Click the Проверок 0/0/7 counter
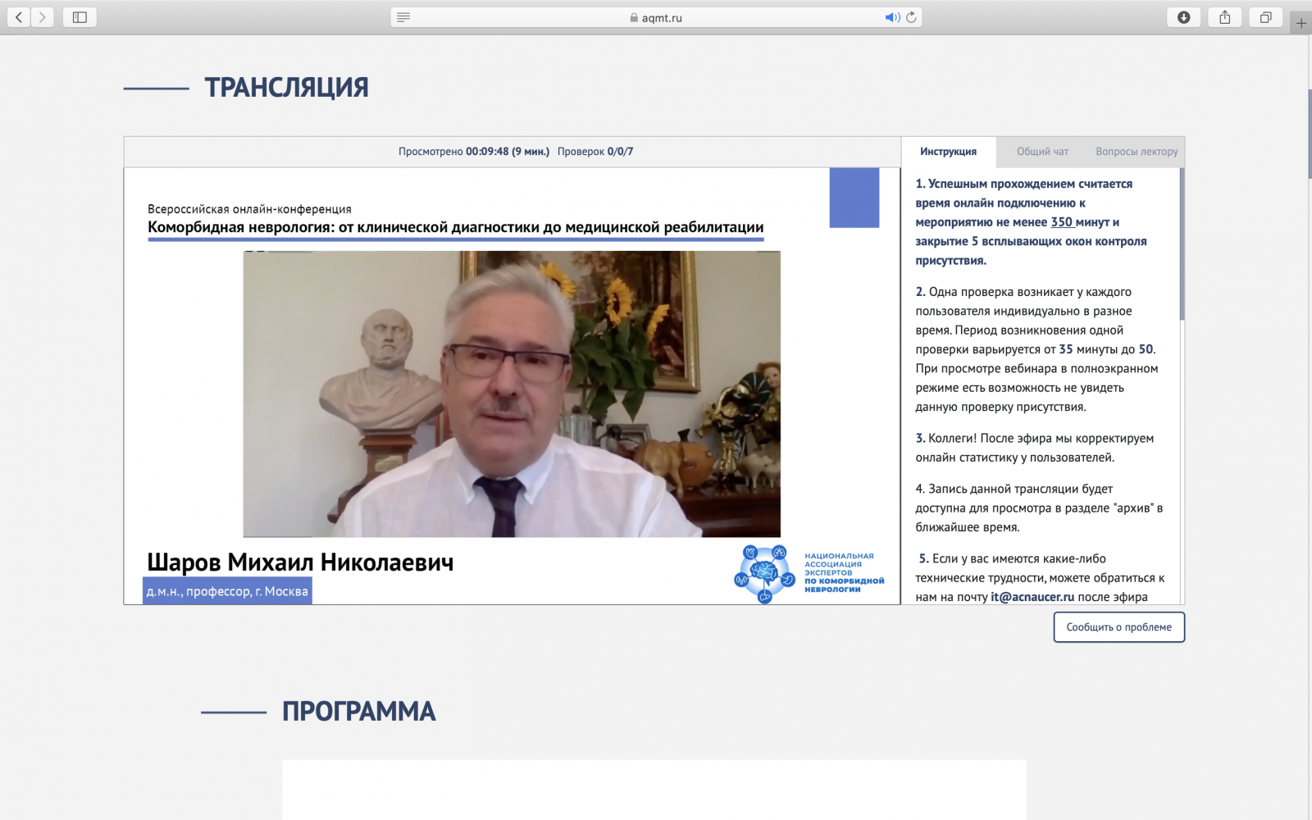The width and height of the screenshot is (1312, 820). click(x=595, y=152)
